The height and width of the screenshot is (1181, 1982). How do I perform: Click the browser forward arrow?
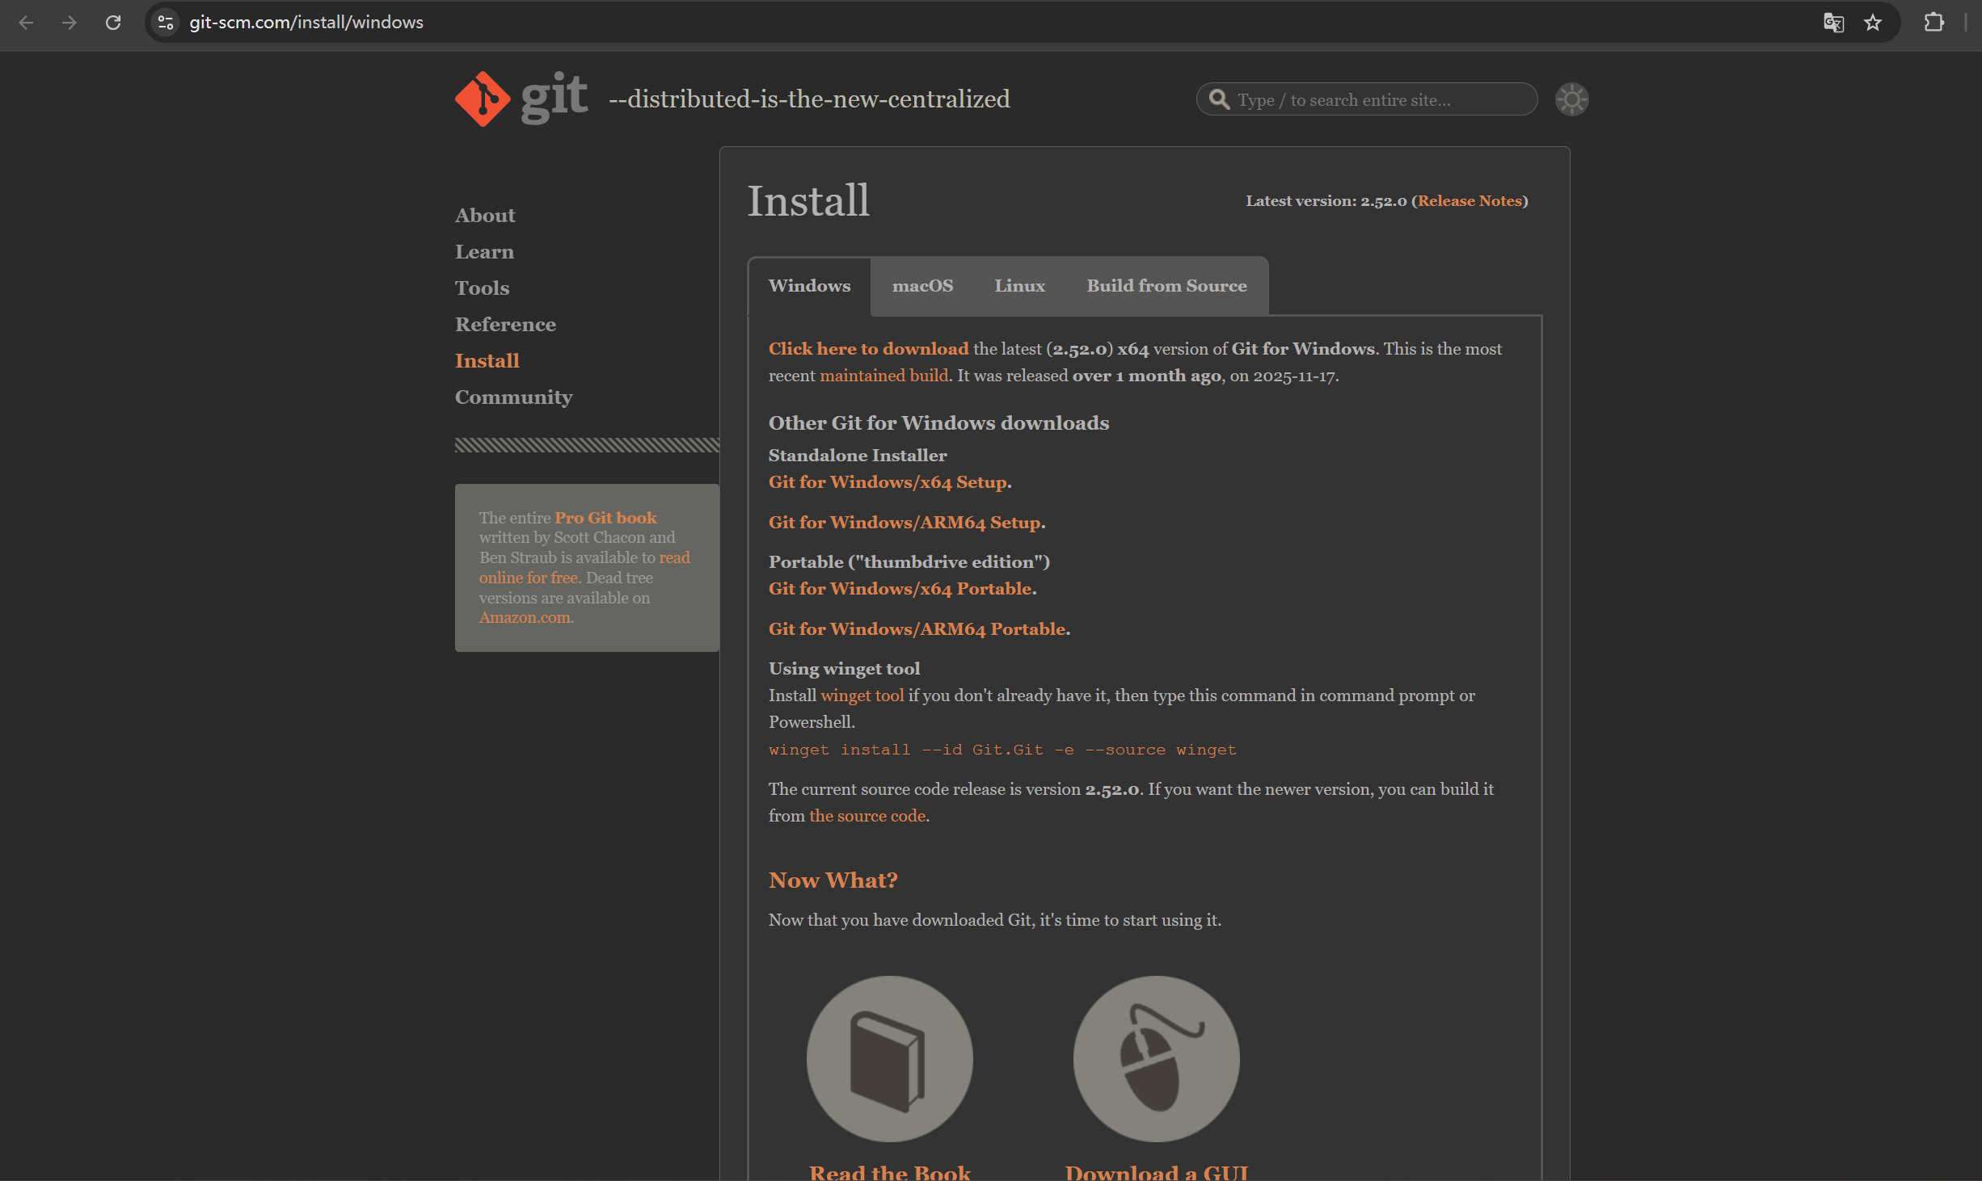point(70,23)
